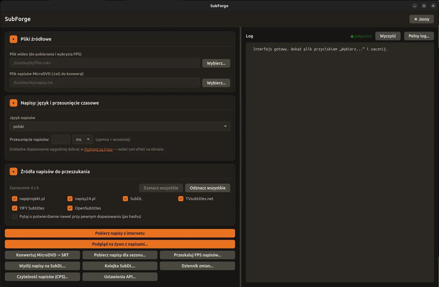Open Dziennik zmian changelog
The width and height of the screenshot is (439, 287).
pos(197,266)
